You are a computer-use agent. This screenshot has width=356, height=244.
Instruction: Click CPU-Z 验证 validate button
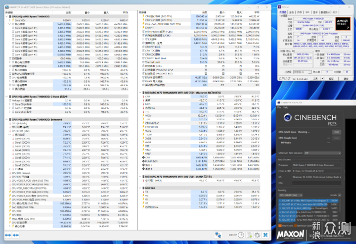(331, 79)
